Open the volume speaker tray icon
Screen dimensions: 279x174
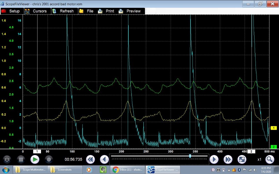click(255, 170)
